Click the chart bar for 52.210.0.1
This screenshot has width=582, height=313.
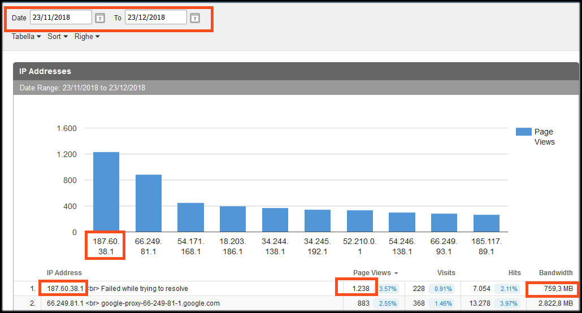[360, 221]
